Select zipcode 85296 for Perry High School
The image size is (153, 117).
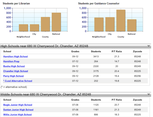137,76
